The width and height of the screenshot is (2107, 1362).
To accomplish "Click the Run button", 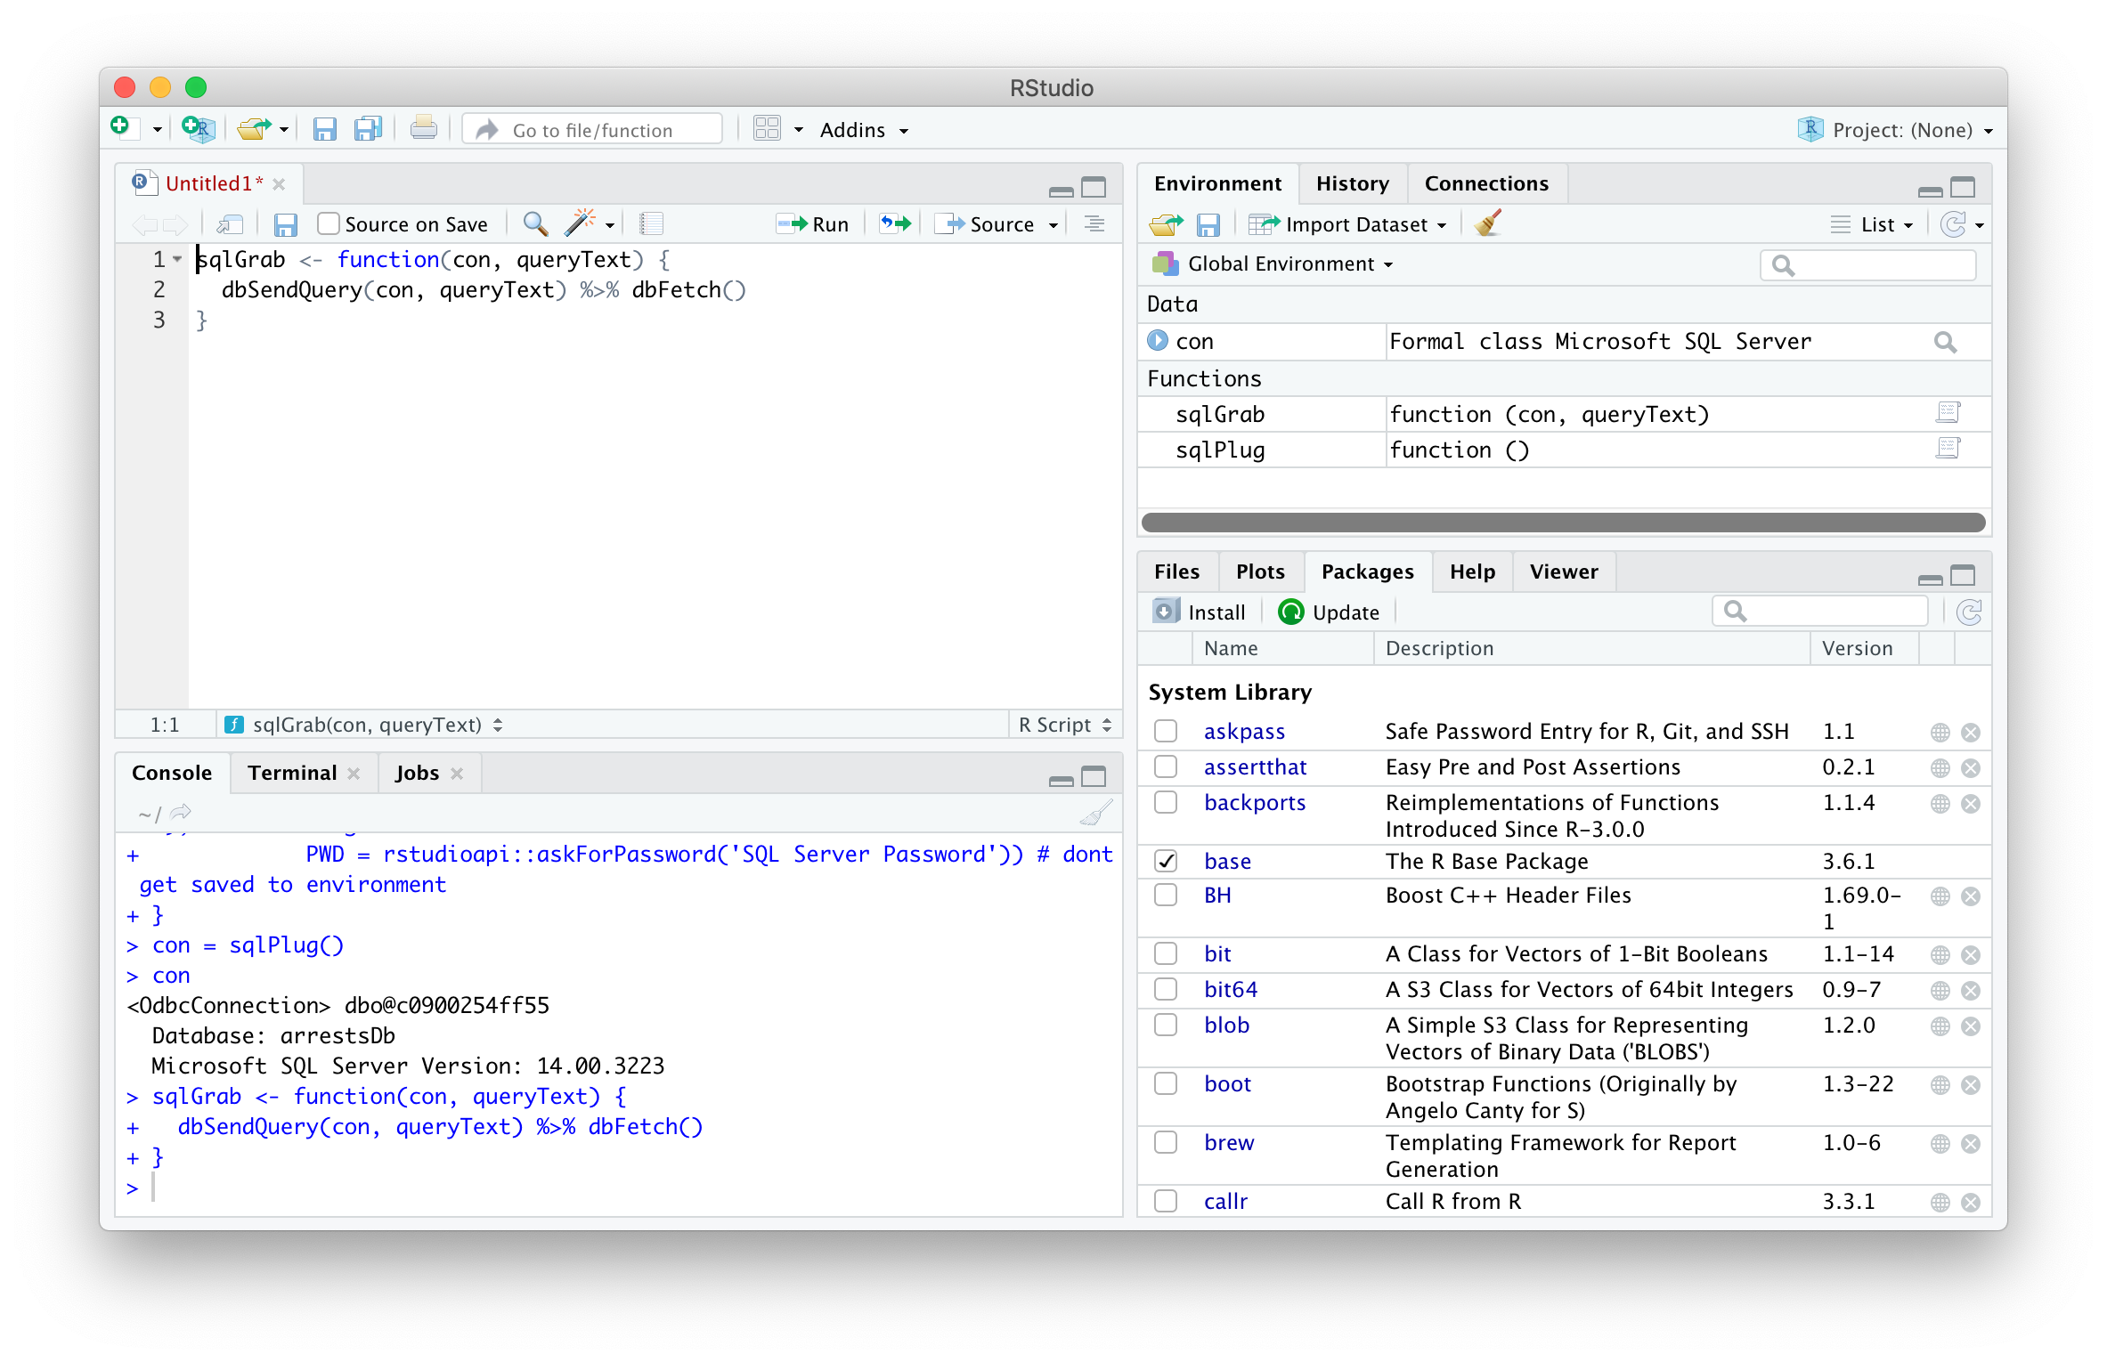I will [x=814, y=224].
